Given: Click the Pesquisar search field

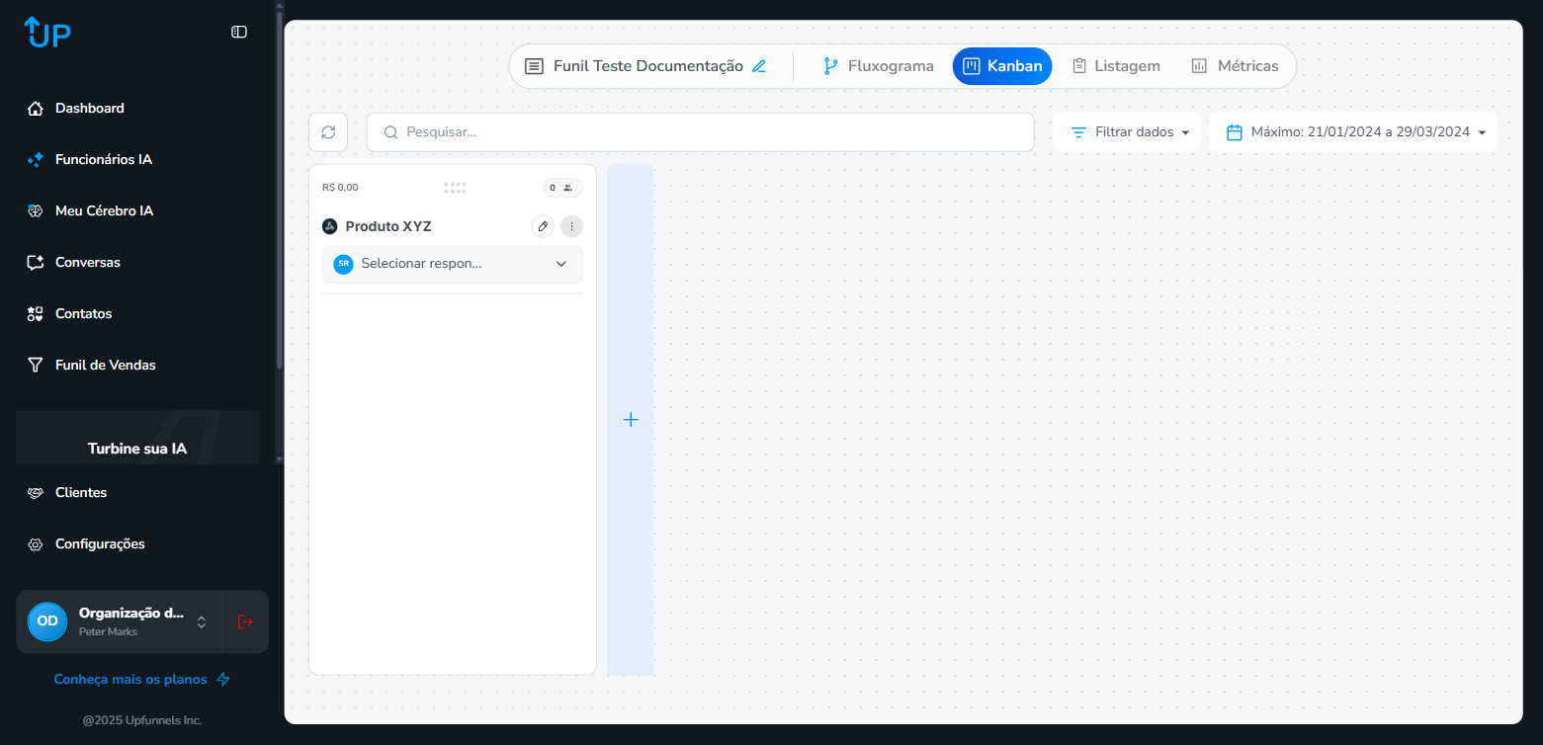Looking at the screenshot, I should 700,131.
